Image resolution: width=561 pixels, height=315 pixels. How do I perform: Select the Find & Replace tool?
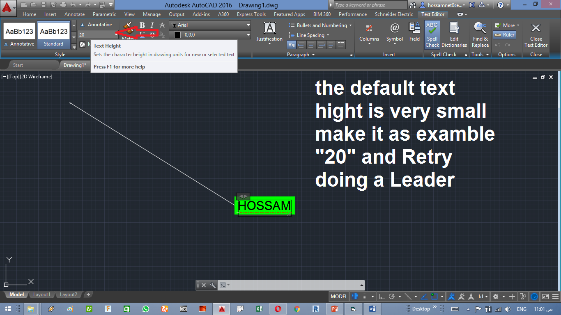(x=480, y=34)
